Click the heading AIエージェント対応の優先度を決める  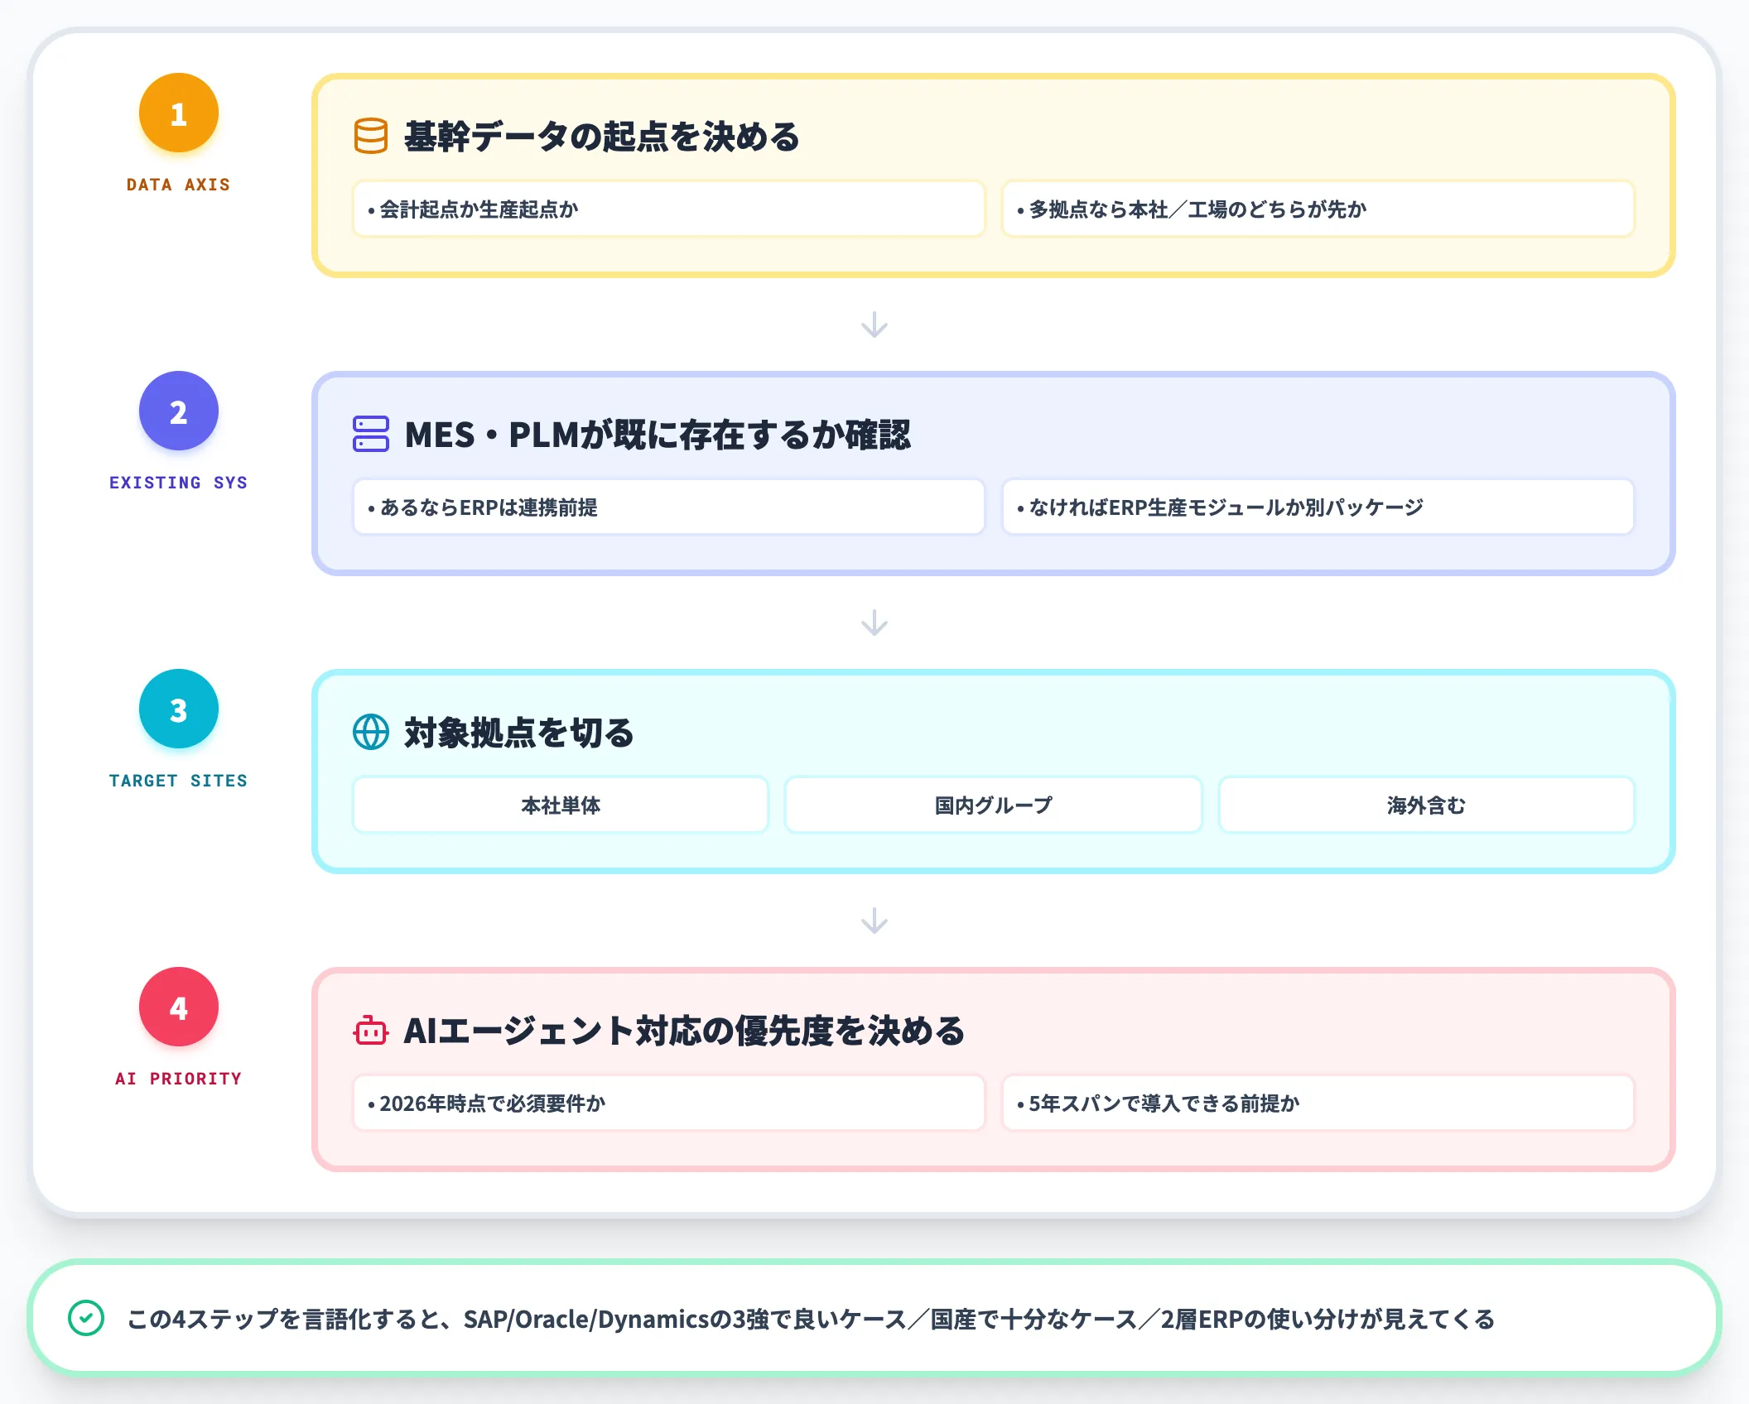(x=684, y=1031)
